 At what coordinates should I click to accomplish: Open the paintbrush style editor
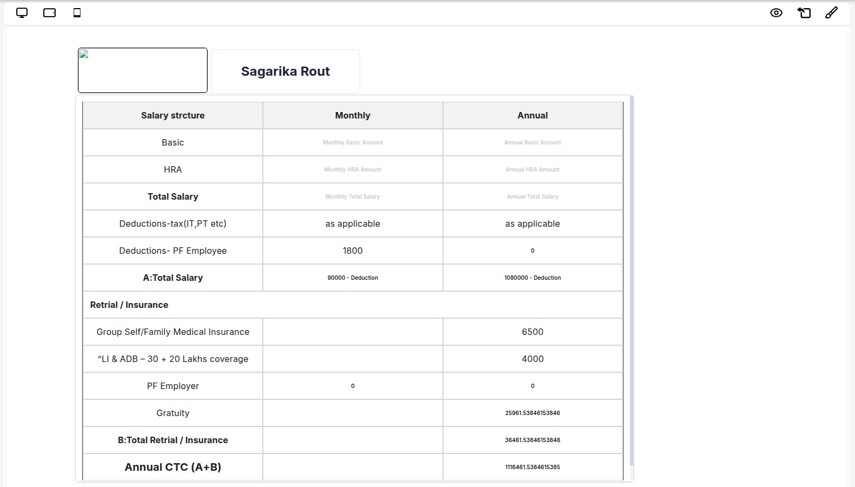(831, 13)
